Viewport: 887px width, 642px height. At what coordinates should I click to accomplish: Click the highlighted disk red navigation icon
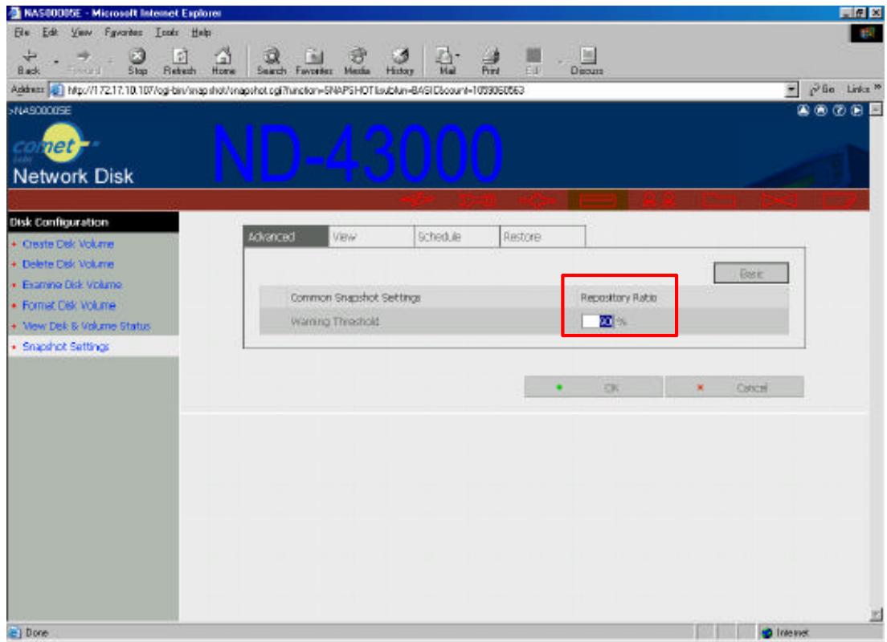598,200
